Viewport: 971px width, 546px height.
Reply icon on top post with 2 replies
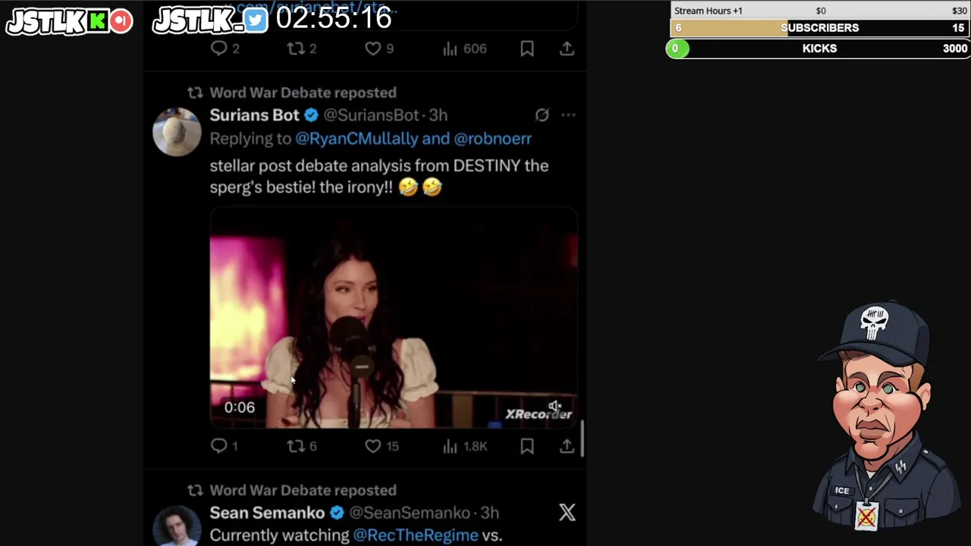pyautogui.click(x=218, y=49)
